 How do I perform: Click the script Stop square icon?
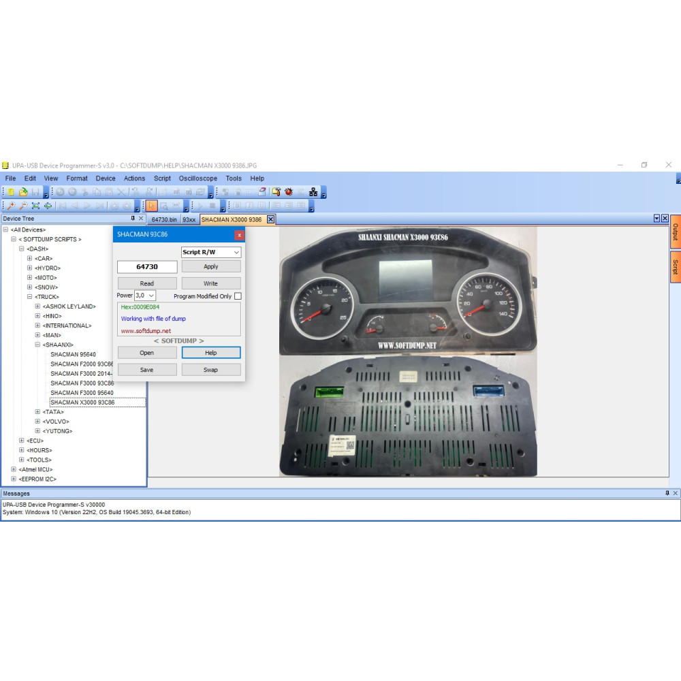(212, 206)
